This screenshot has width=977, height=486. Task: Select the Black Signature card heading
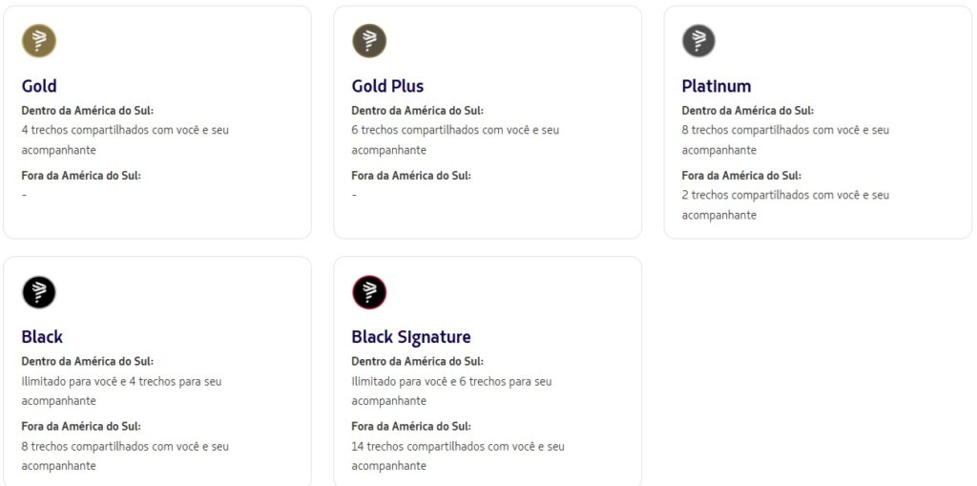[411, 337]
